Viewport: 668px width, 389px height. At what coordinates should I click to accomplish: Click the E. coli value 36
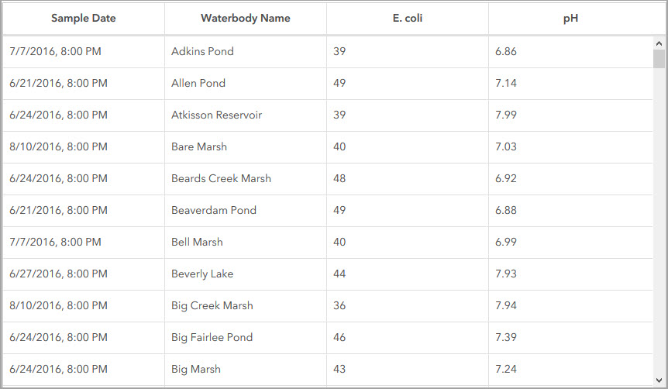(x=339, y=306)
